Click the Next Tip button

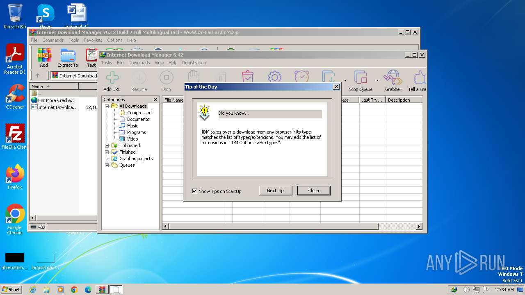coord(275,191)
